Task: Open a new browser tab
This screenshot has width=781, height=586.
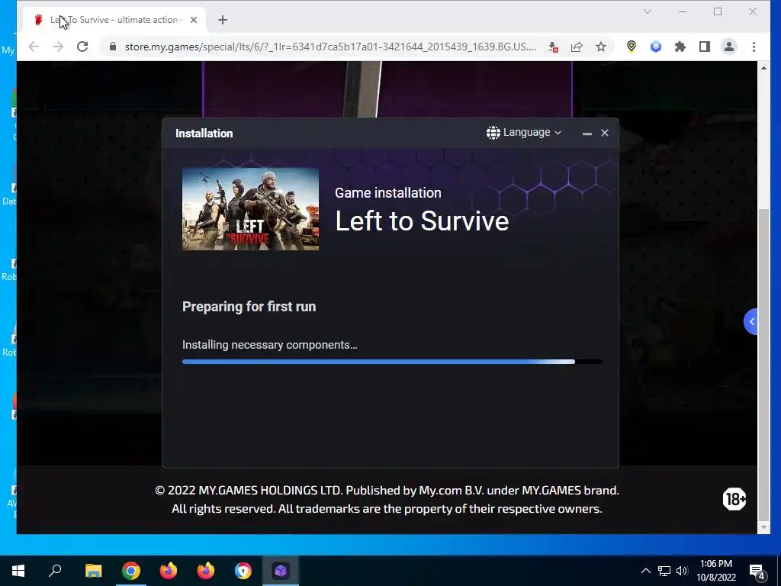Action: [x=223, y=20]
